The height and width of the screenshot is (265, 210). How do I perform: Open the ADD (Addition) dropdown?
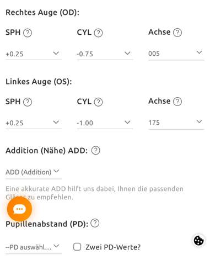(33, 172)
